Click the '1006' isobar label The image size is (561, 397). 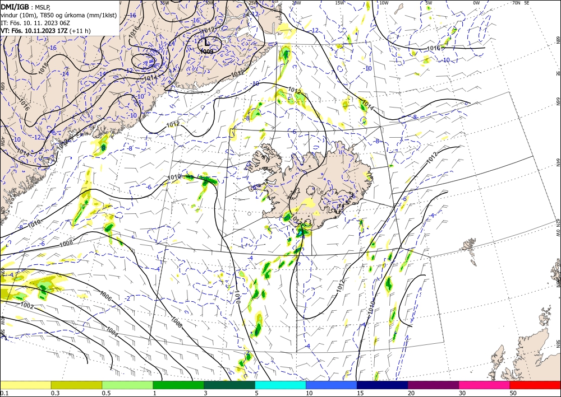(106, 296)
